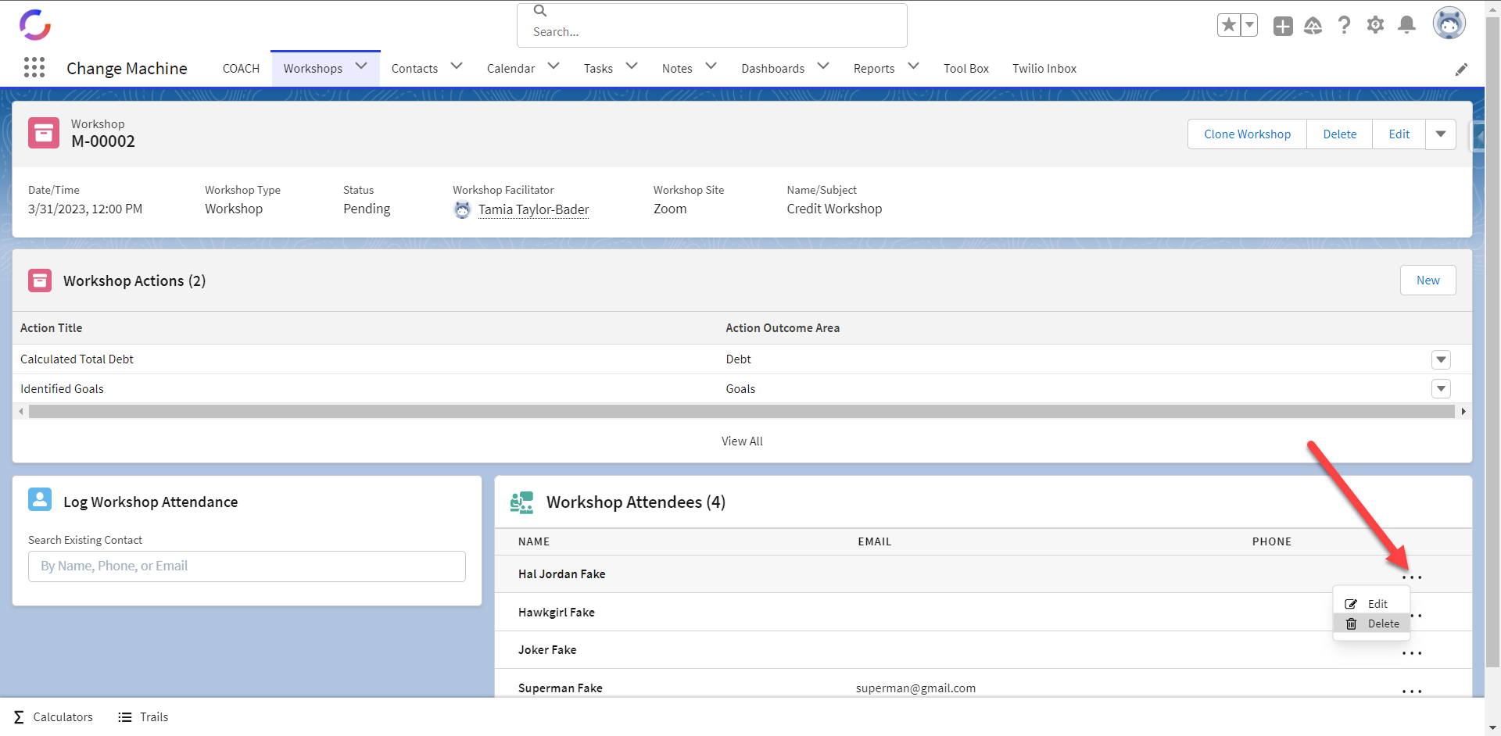Open more actions dropdown beside Edit
The width and height of the screenshot is (1501, 736).
click(x=1441, y=134)
